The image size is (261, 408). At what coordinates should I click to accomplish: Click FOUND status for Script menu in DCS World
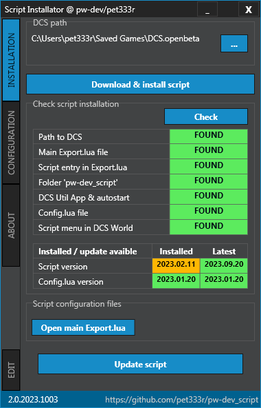coord(209,227)
